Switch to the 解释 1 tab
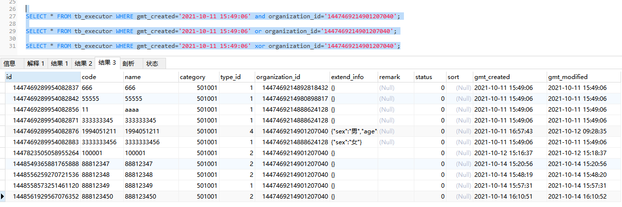 click(36, 63)
